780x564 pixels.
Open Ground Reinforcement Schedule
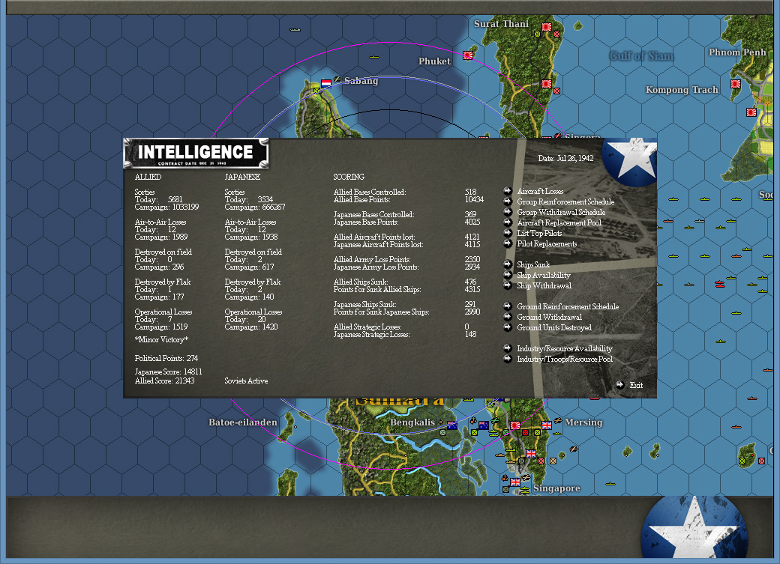point(568,306)
